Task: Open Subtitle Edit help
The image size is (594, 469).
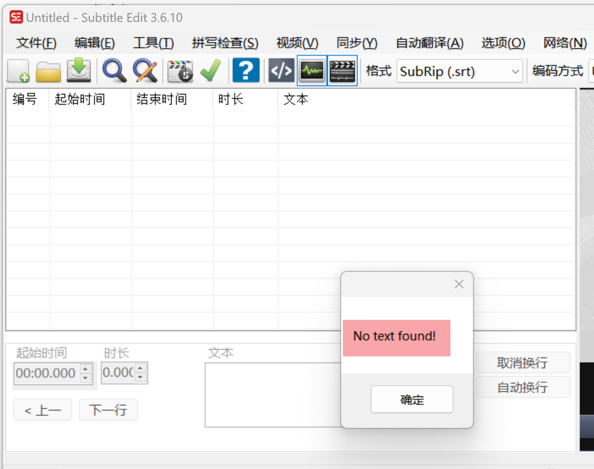Action: click(x=245, y=71)
